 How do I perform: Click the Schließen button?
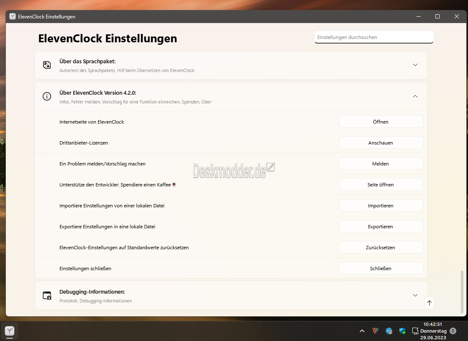[x=381, y=268]
